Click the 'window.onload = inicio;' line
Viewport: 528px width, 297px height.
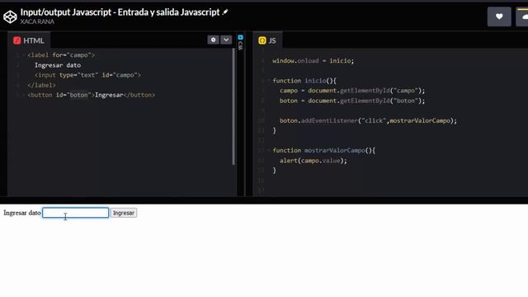tap(313, 61)
